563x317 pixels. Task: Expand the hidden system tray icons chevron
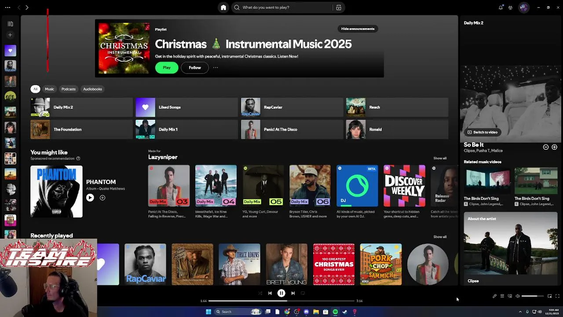[520, 312]
